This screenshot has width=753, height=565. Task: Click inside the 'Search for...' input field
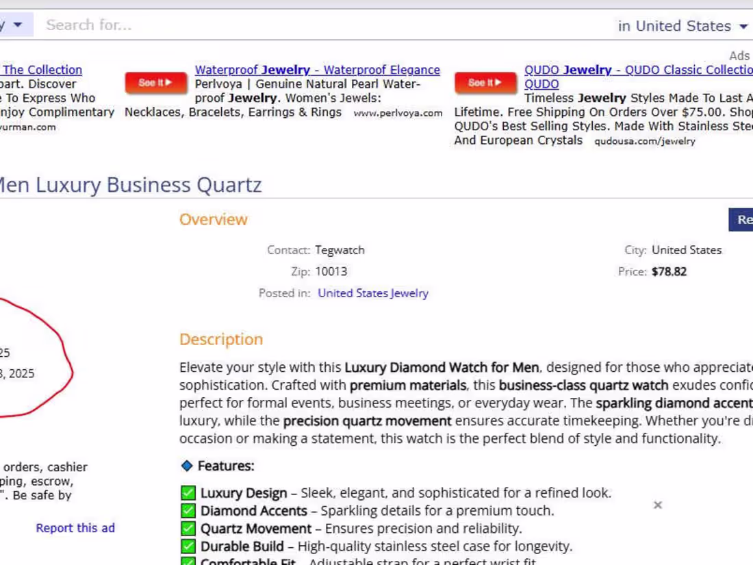pyautogui.click(x=205, y=25)
